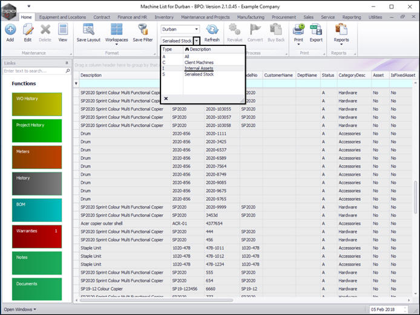The height and width of the screenshot is (315, 420).
Task: Click the Warranties function tile
Action: click(x=36, y=236)
